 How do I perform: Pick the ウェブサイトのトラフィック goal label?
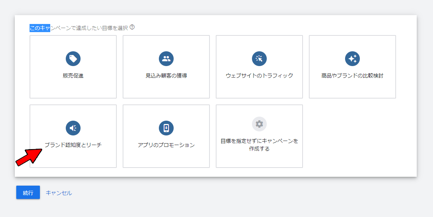pyautogui.click(x=259, y=76)
